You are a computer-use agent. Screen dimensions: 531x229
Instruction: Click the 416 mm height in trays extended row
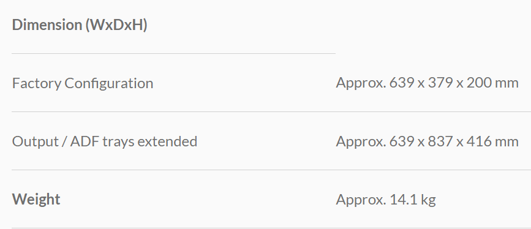pos(492,141)
